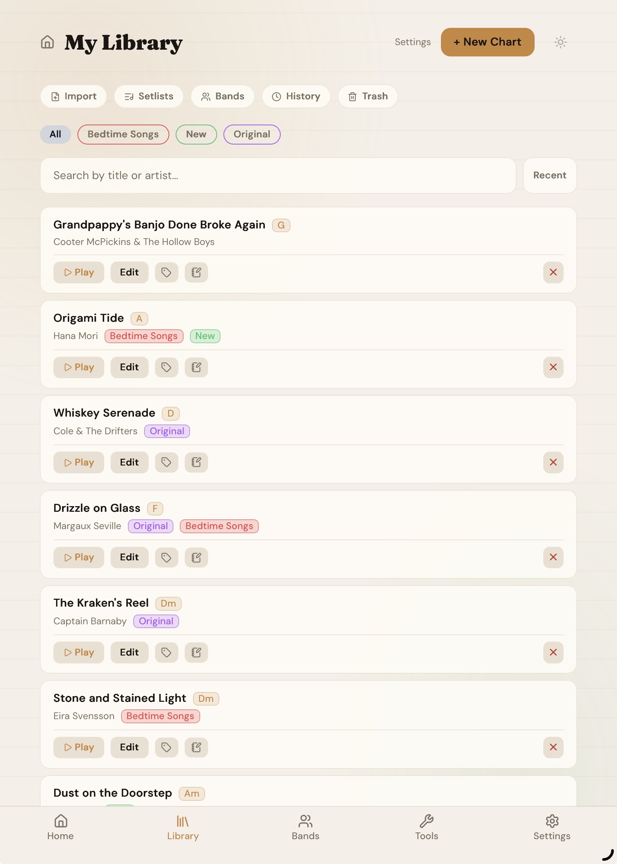The image size is (617, 864).
Task: Click the home icon beside My Library
Action: pos(47,42)
